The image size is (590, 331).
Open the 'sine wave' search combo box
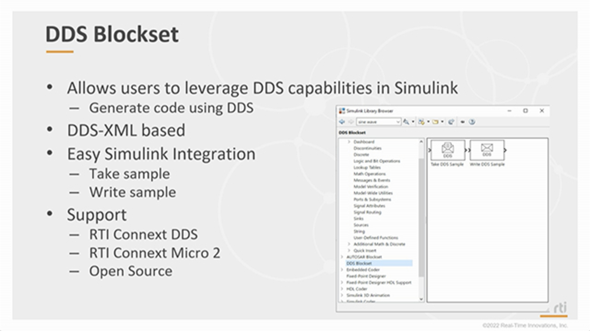pos(378,122)
